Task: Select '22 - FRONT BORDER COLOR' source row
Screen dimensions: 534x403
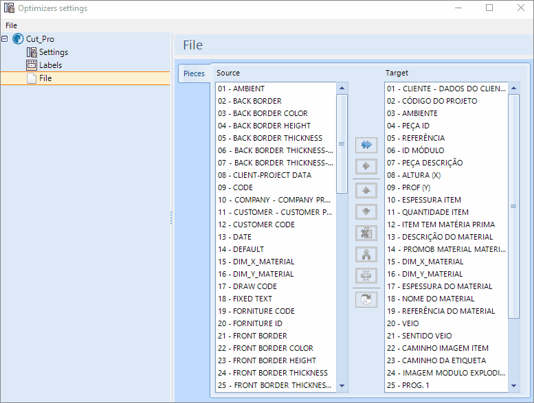Action: tap(276, 348)
